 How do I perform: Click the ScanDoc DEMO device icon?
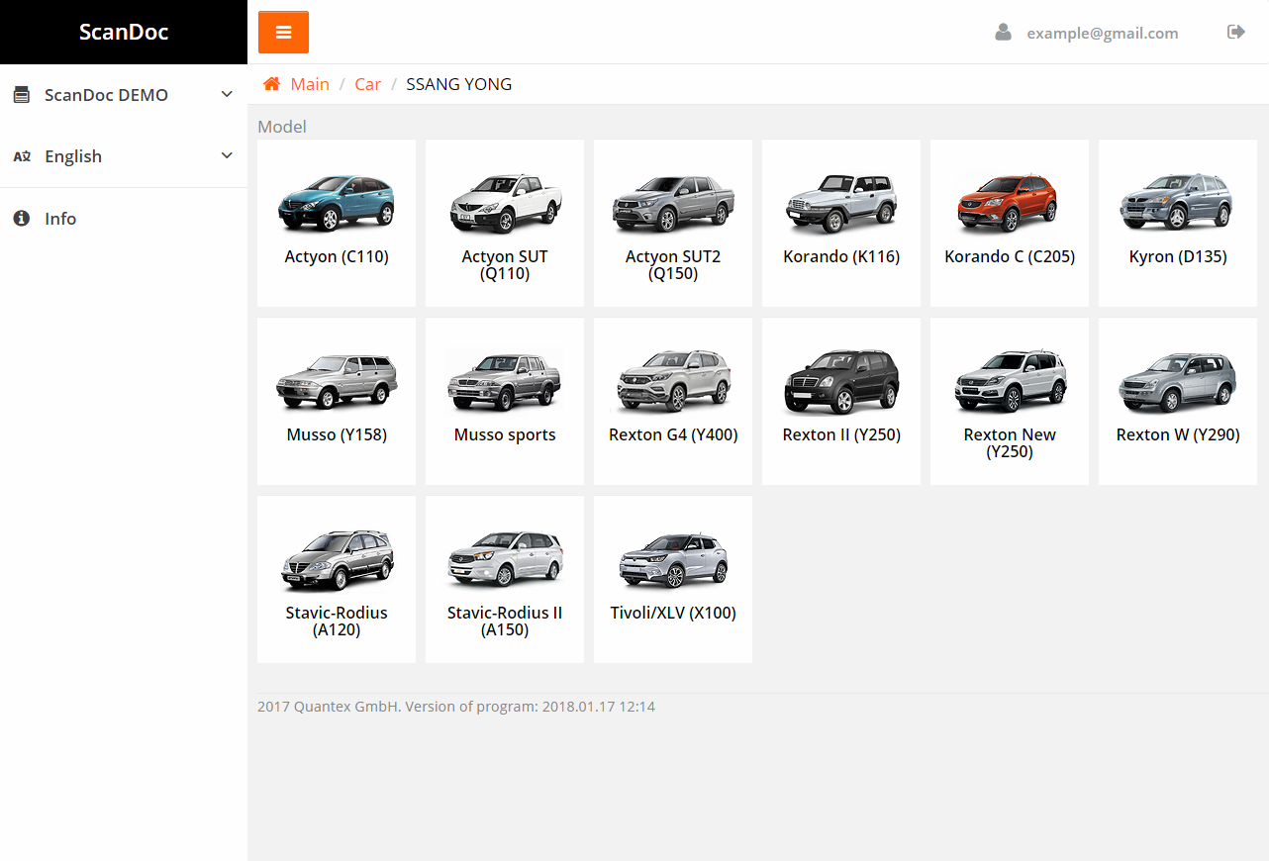coord(22,95)
